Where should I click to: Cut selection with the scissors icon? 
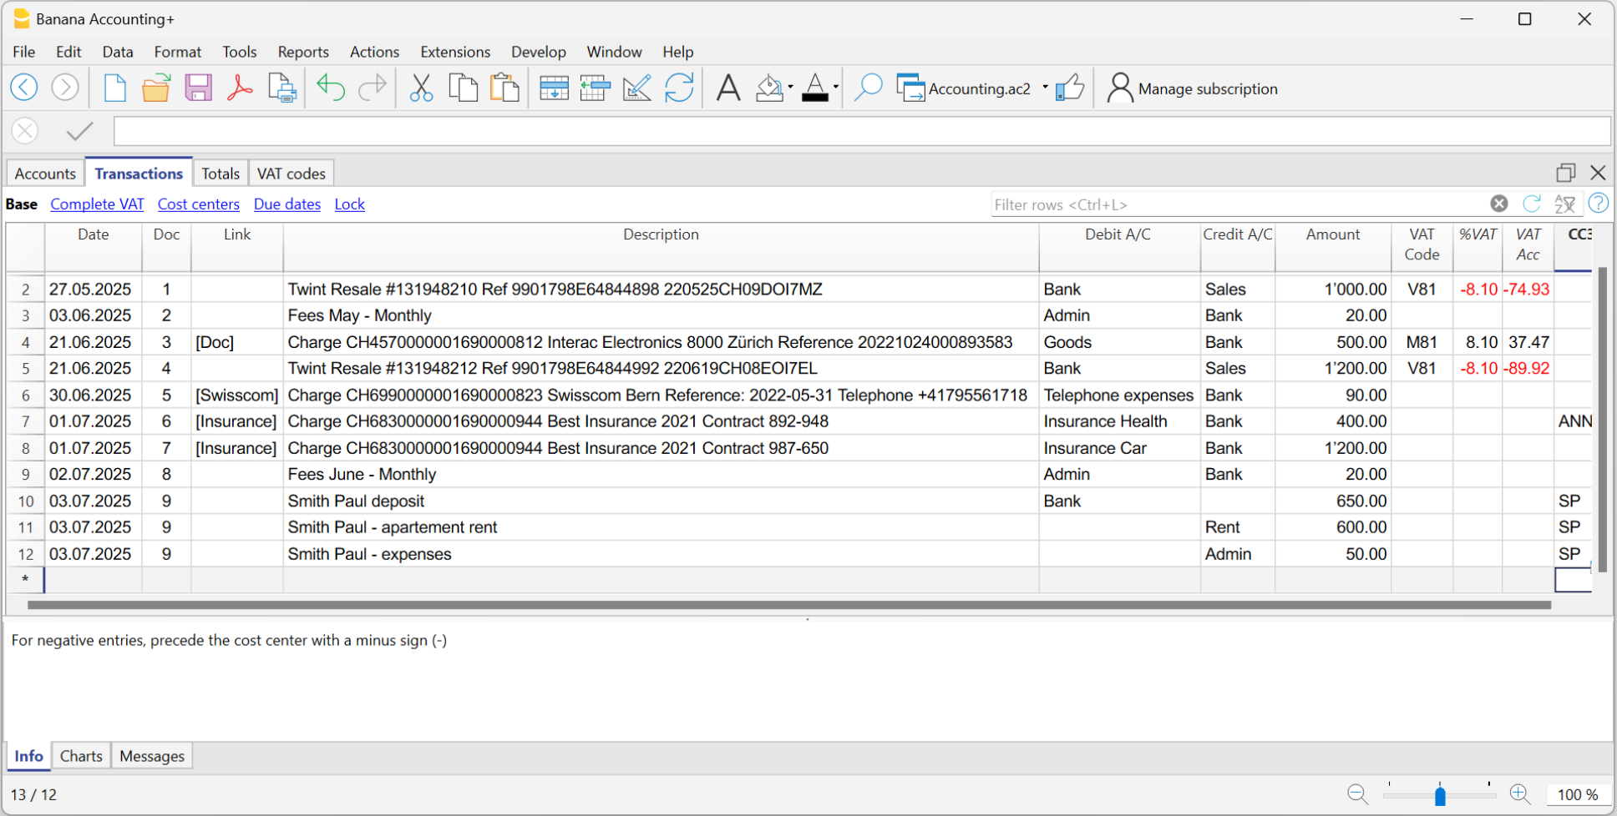pos(421,88)
